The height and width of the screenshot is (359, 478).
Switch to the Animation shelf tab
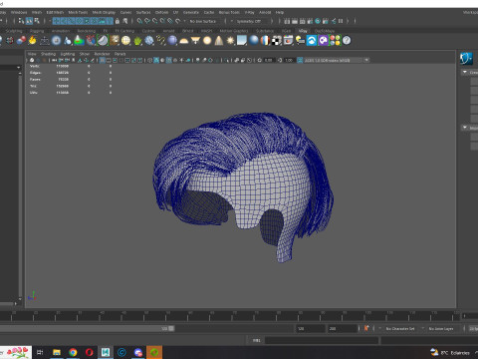click(x=61, y=31)
